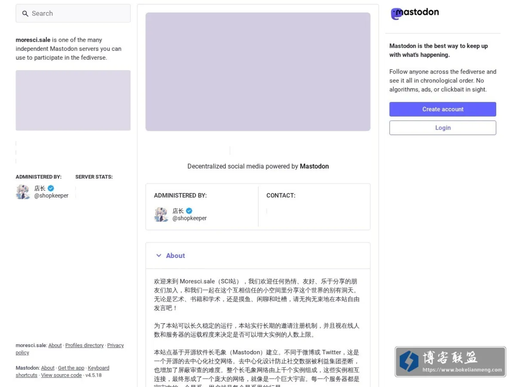Open the Get the app link

coord(71,368)
